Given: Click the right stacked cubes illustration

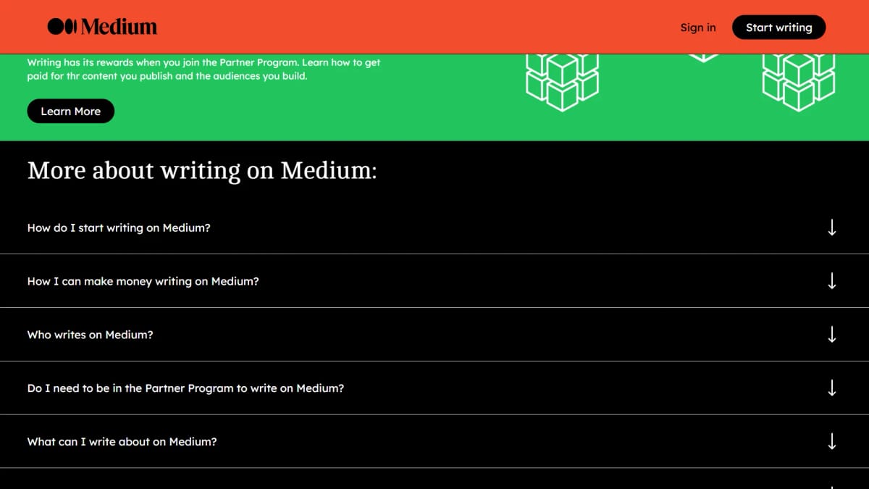Looking at the screenshot, I should pos(798,83).
